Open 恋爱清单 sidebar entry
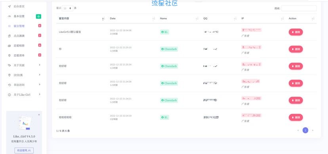 click(19, 55)
